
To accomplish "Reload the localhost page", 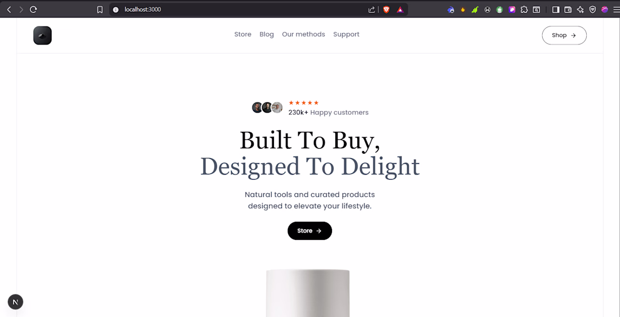I will (34, 10).
